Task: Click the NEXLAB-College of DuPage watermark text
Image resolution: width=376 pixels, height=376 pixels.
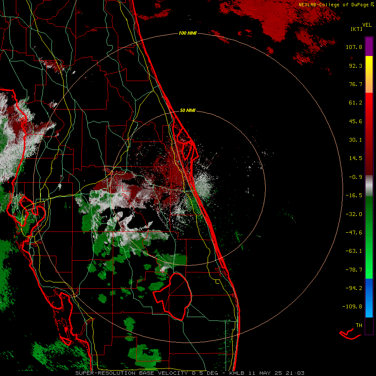Action: (x=336, y=5)
